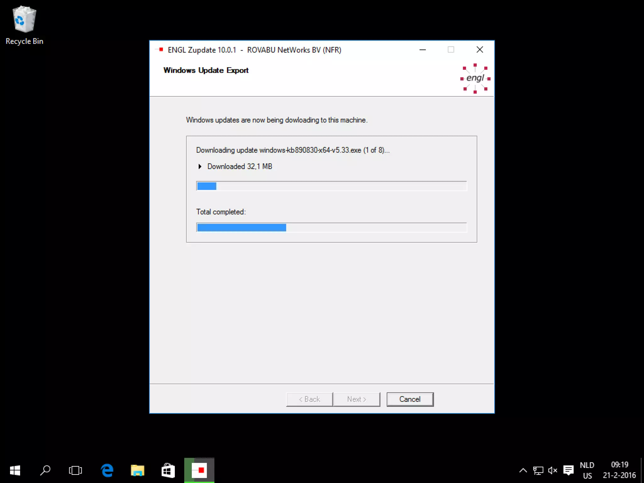This screenshot has width=644, height=483.
Task: Open the Recycle Bin desktop icon
Action: (24, 25)
